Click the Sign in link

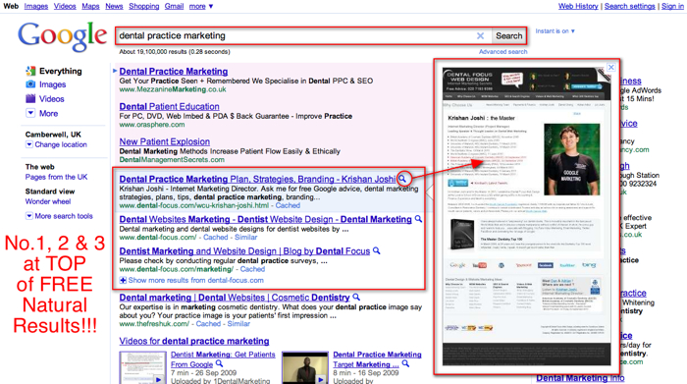[672, 6]
